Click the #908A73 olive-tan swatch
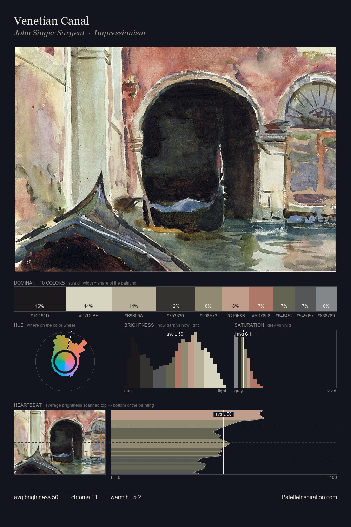351x527 pixels. (x=208, y=299)
